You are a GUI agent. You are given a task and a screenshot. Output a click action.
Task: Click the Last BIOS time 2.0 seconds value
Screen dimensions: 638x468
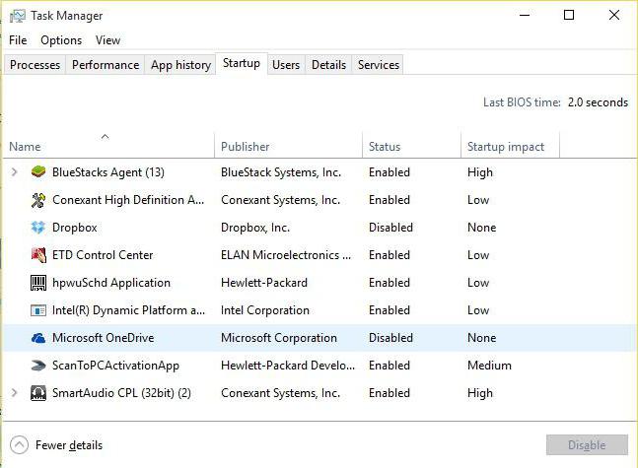click(598, 102)
